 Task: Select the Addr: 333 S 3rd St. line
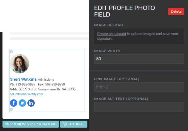coord(43,89)
